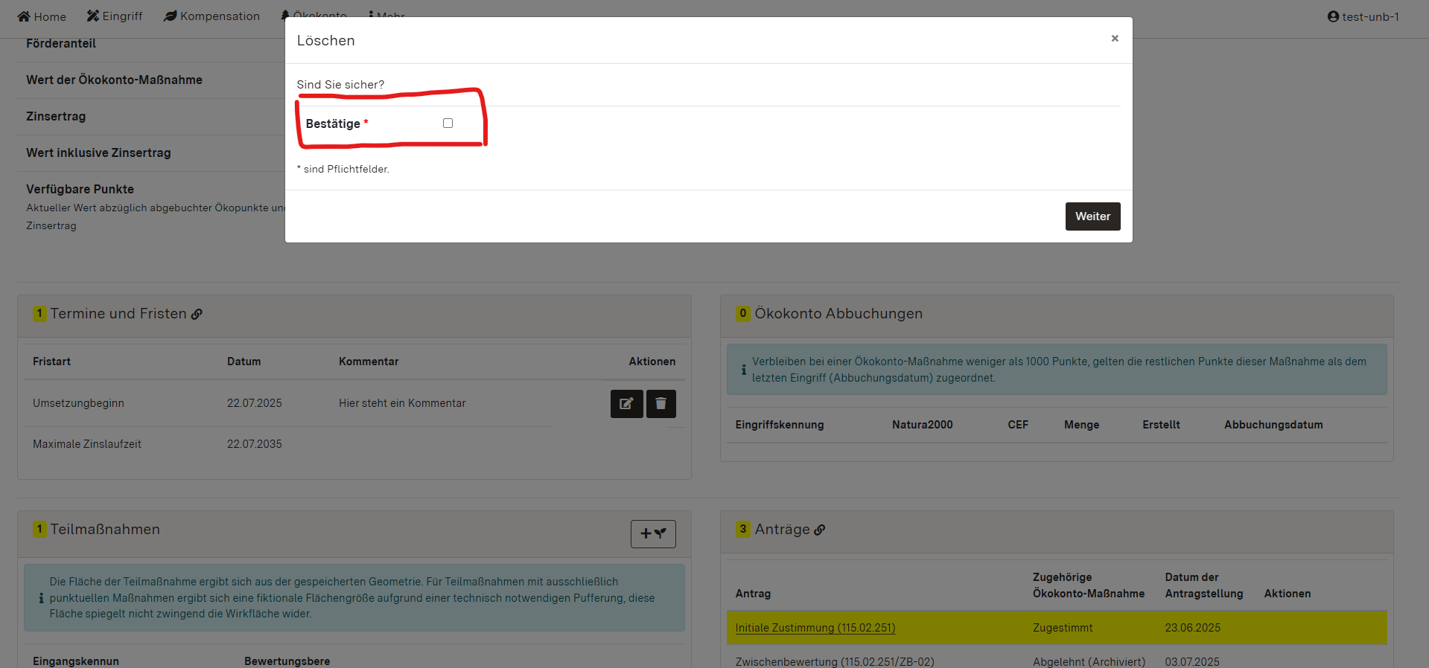This screenshot has width=1429, height=668.
Task: Open Initiale Zustimmung (115.02.251) link
Action: click(815, 628)
